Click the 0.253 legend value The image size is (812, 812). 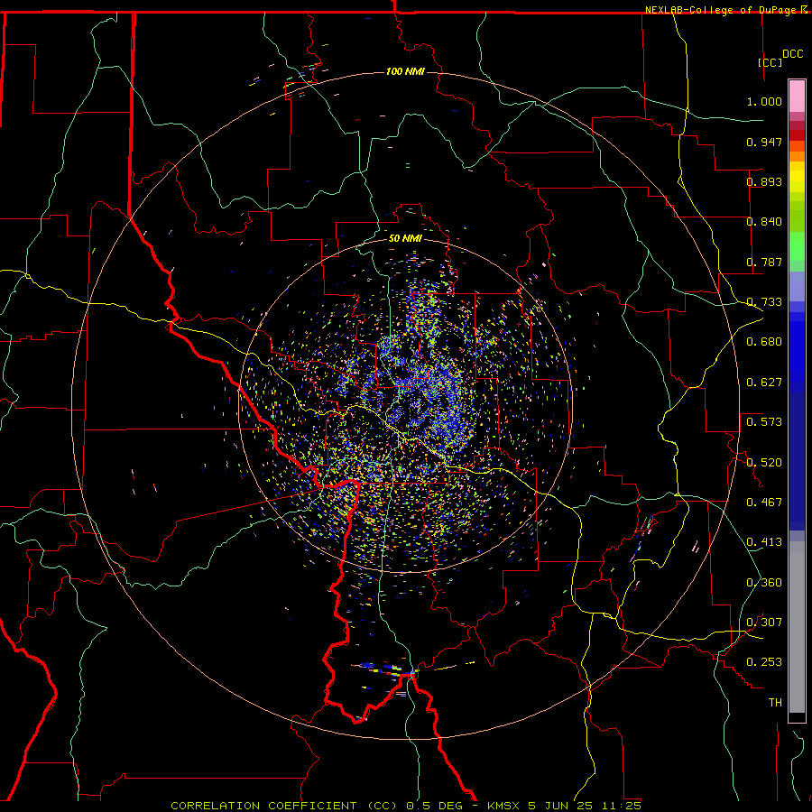(x=764, y=662)
